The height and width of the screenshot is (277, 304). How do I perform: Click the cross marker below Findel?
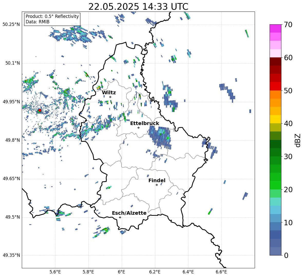[x=157, y=185]
